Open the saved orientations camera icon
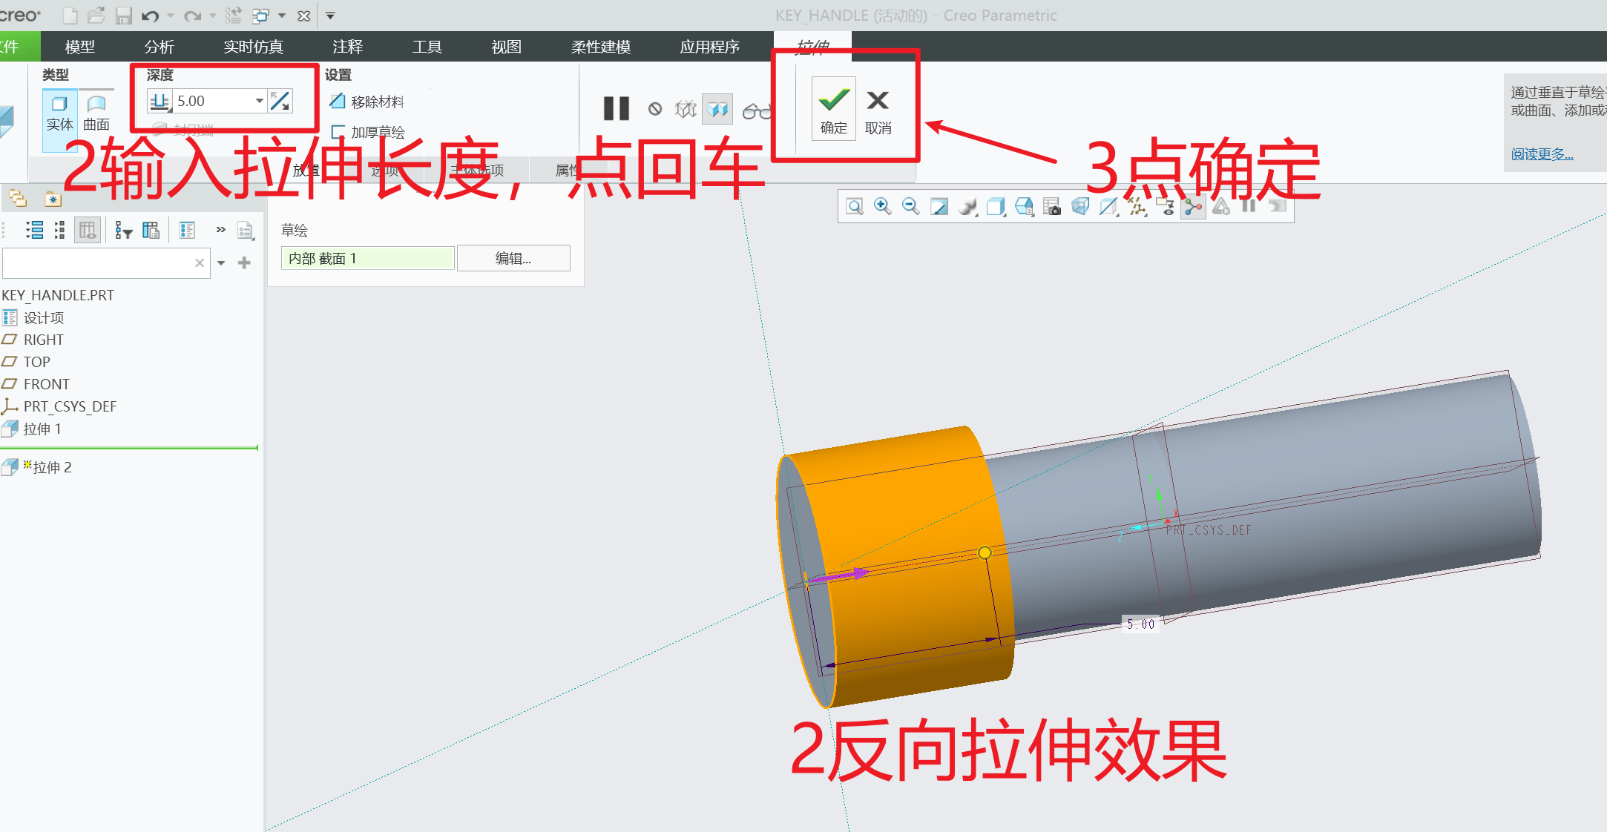This screenshot has height=832, width=1607. click(1053, 207)
